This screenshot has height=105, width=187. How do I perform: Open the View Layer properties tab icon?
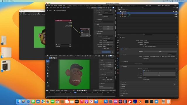pos(118,45)
